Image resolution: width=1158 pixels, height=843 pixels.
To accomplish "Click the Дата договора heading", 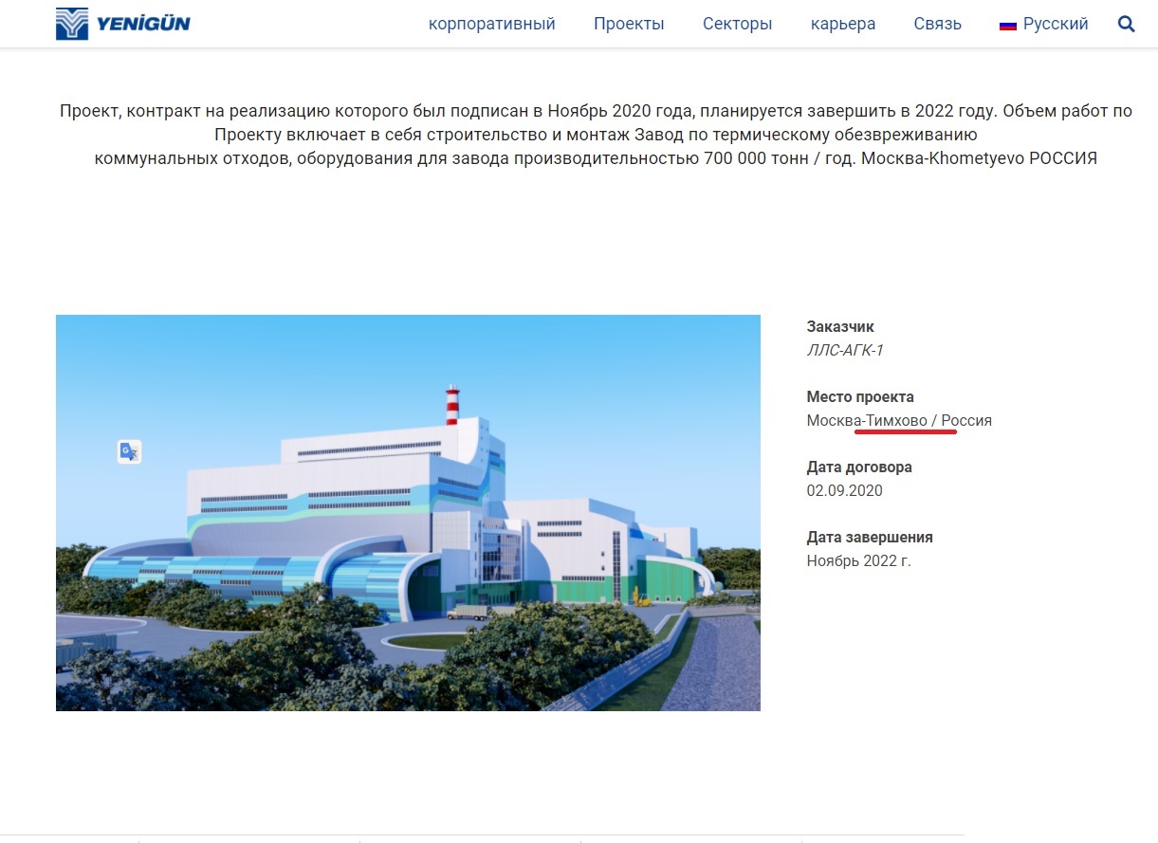I will (x=859, y=467).
